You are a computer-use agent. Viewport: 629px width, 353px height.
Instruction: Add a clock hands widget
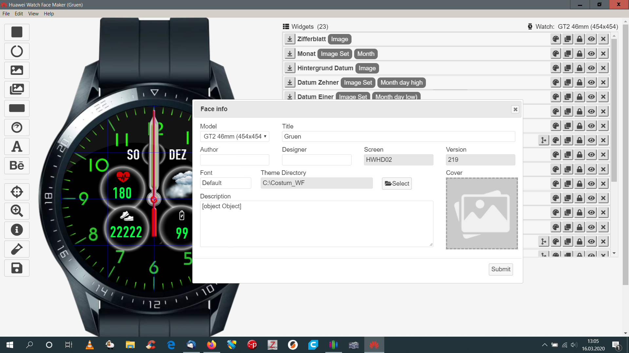[x=17, y=127]
